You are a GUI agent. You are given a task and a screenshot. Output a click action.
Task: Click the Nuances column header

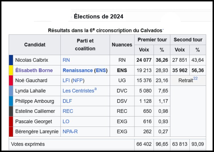click(x=122, y=45)
